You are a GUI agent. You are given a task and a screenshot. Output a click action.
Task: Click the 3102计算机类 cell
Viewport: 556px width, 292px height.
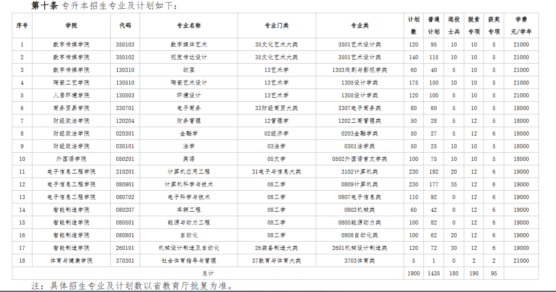click(359, 172)
